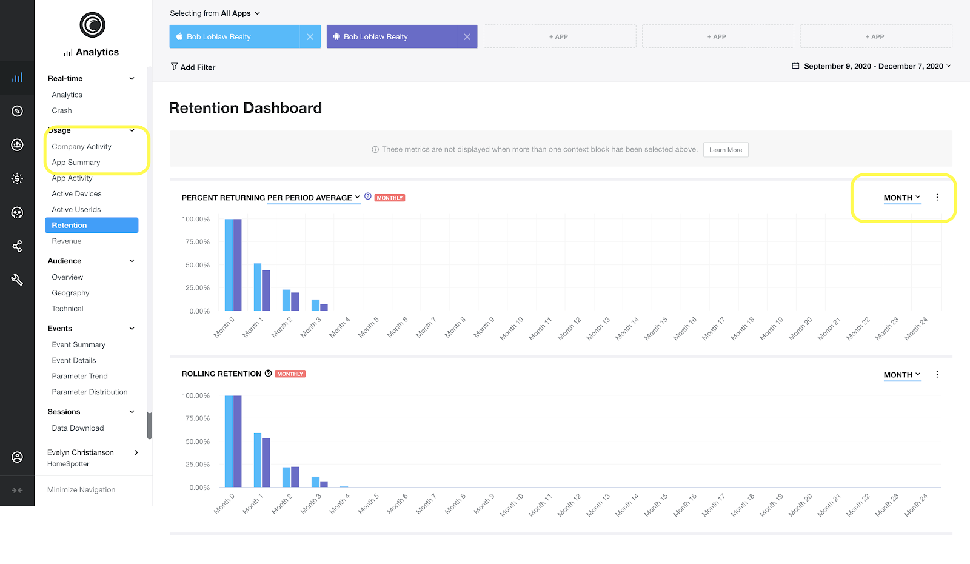Expand the Usage section chevron
The width and height of the screenshot is (970, 564).
coord(132,130)
